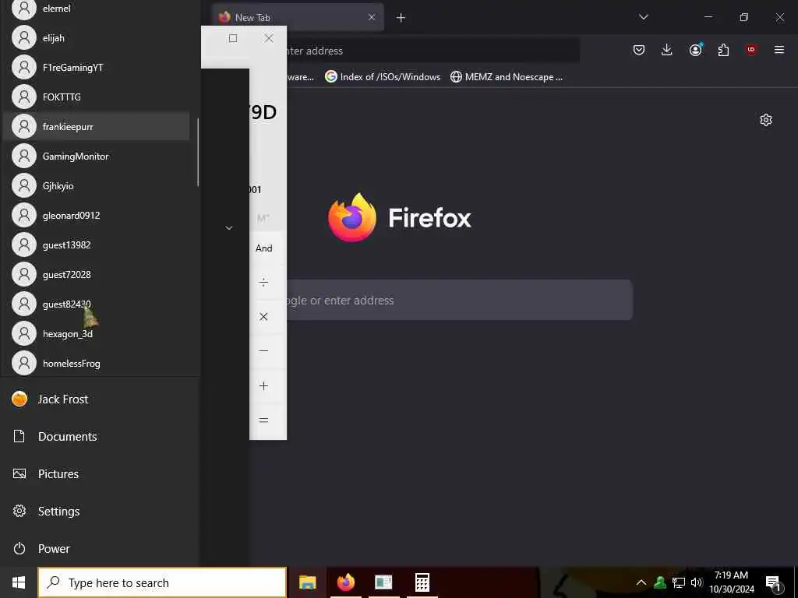Switch to Firefox on the taskbar
The height and width of the screenshot is (598, 798).
coord(346,582)
